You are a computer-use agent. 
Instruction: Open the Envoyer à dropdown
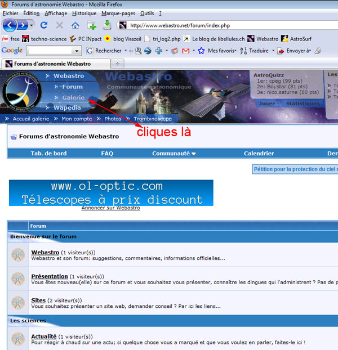point(294,51)
